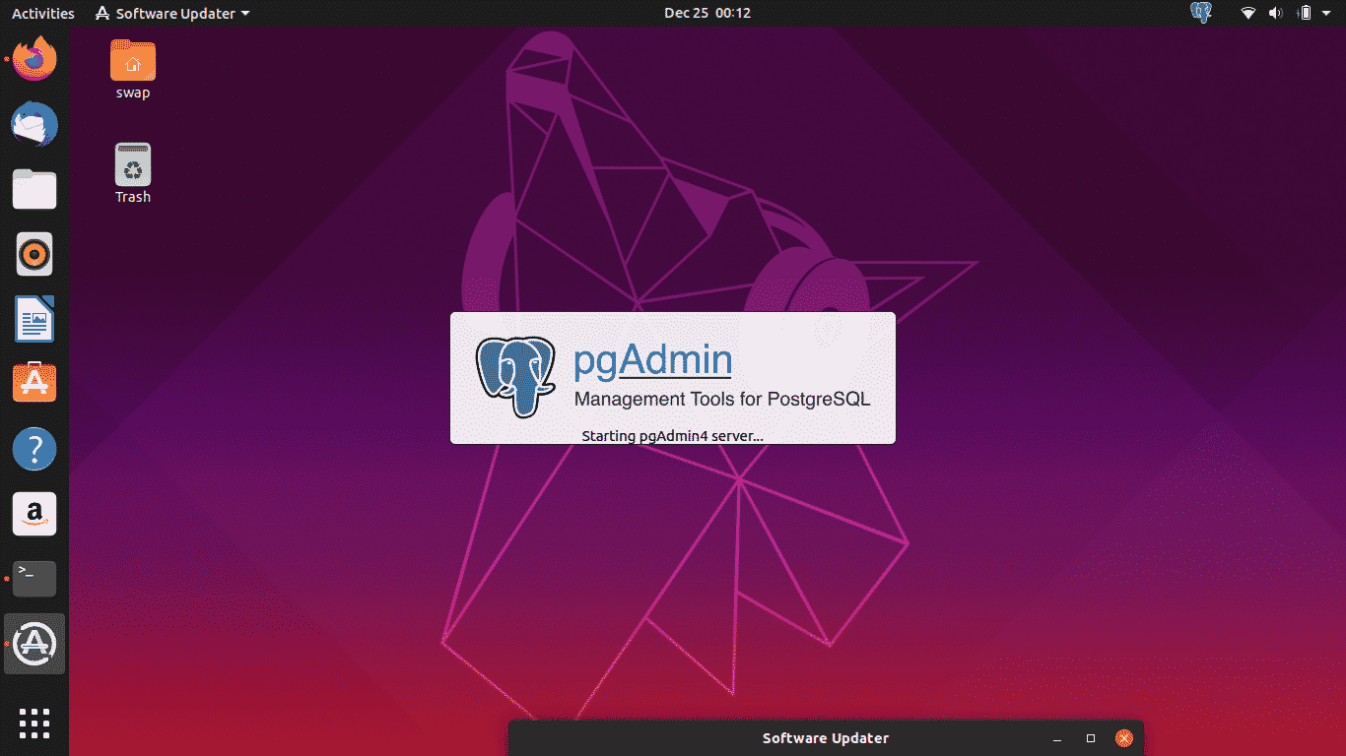The image size is (1346, 756).
Task: Click the battery status indicator
Action: [x=1305, y=13]
